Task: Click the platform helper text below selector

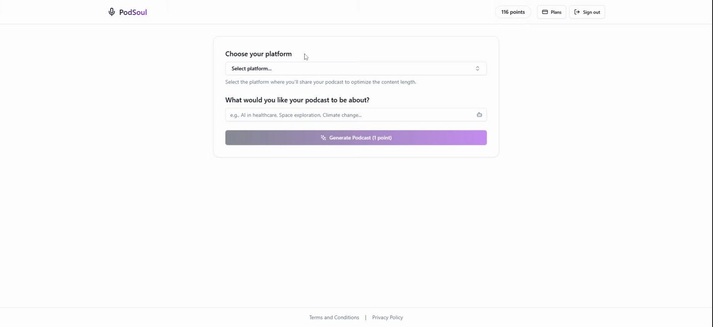Action: (x=321, y=82)
